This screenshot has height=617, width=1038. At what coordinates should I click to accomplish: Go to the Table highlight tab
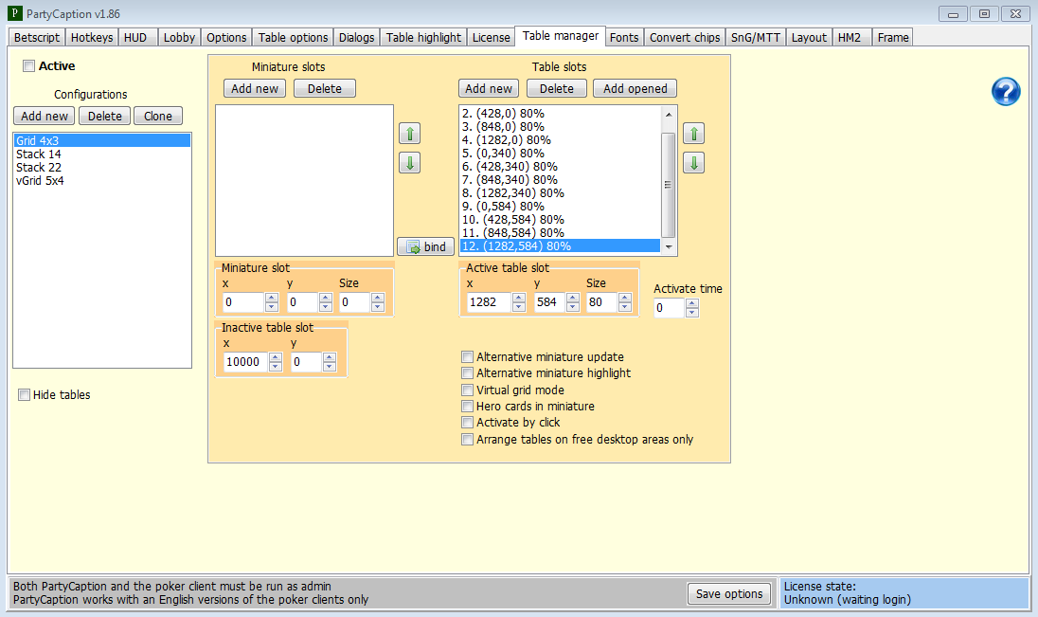423,38
